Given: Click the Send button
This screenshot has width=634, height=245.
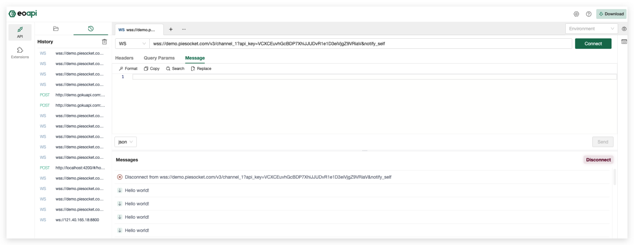Looking at the screenshot, I should click(x=603, y=142).
